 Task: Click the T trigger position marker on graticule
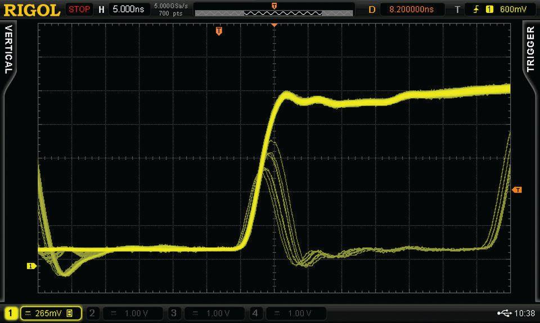(x=219, y=31)
